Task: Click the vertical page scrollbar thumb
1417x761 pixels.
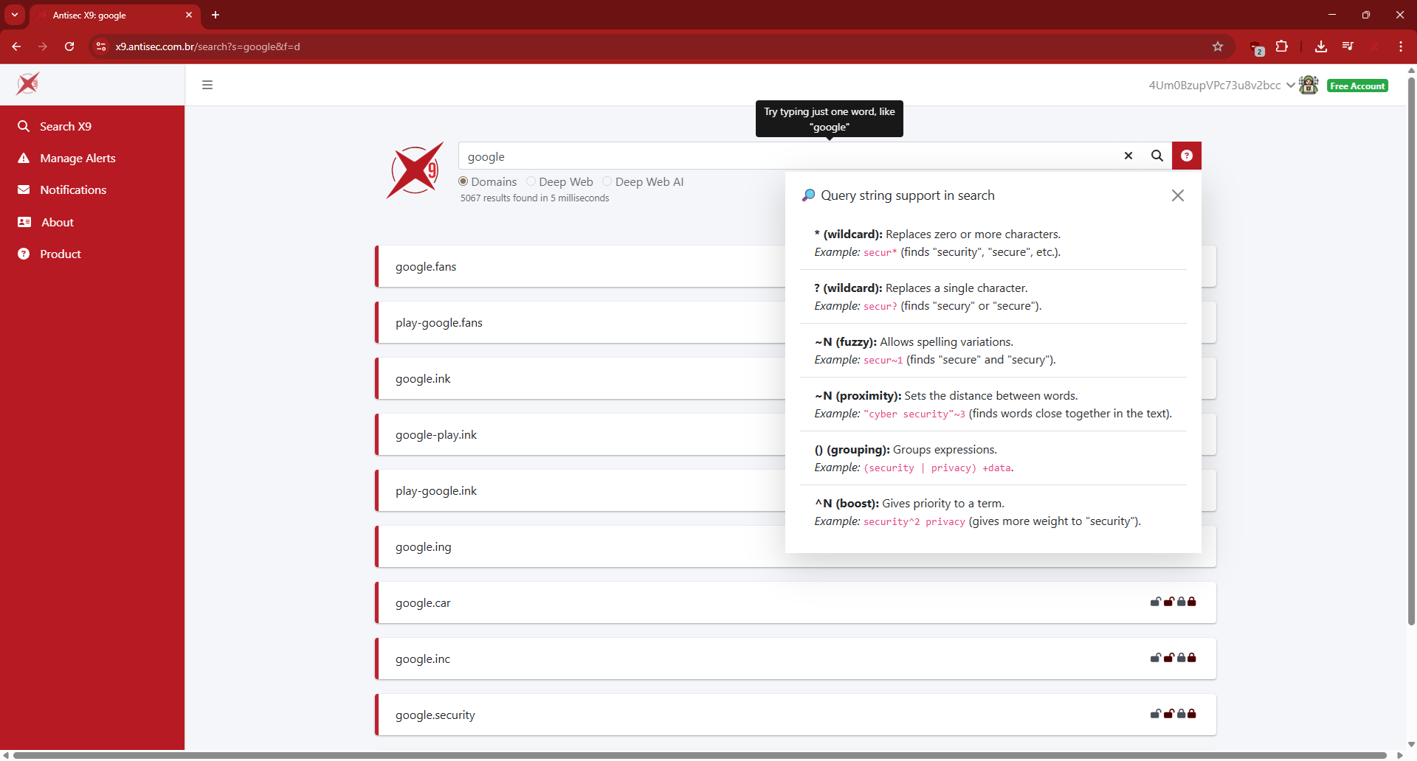Action: coord(1411,350)
